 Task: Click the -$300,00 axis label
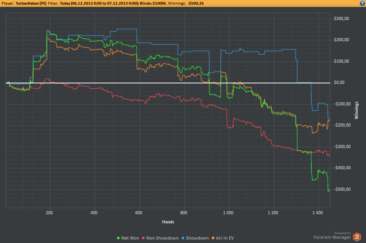342,146
